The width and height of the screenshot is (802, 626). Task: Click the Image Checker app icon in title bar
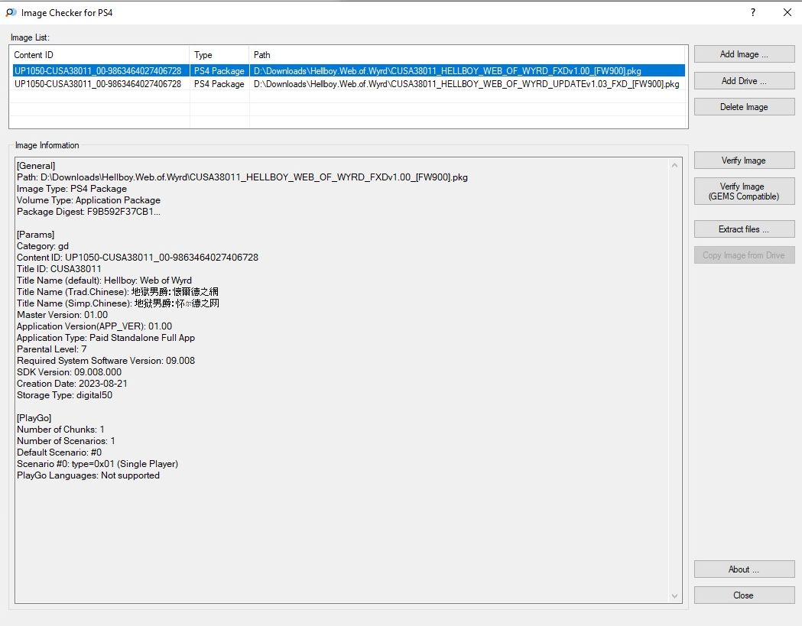pyautogui.click(x=11, y=12)
